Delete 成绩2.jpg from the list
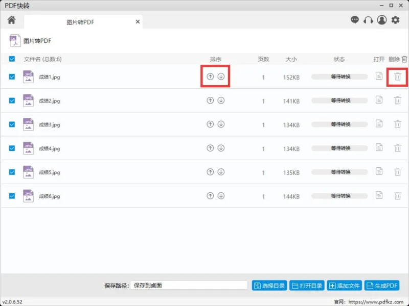Image resolution: width=409 pixels, height=306 pixels. [398, 100]
